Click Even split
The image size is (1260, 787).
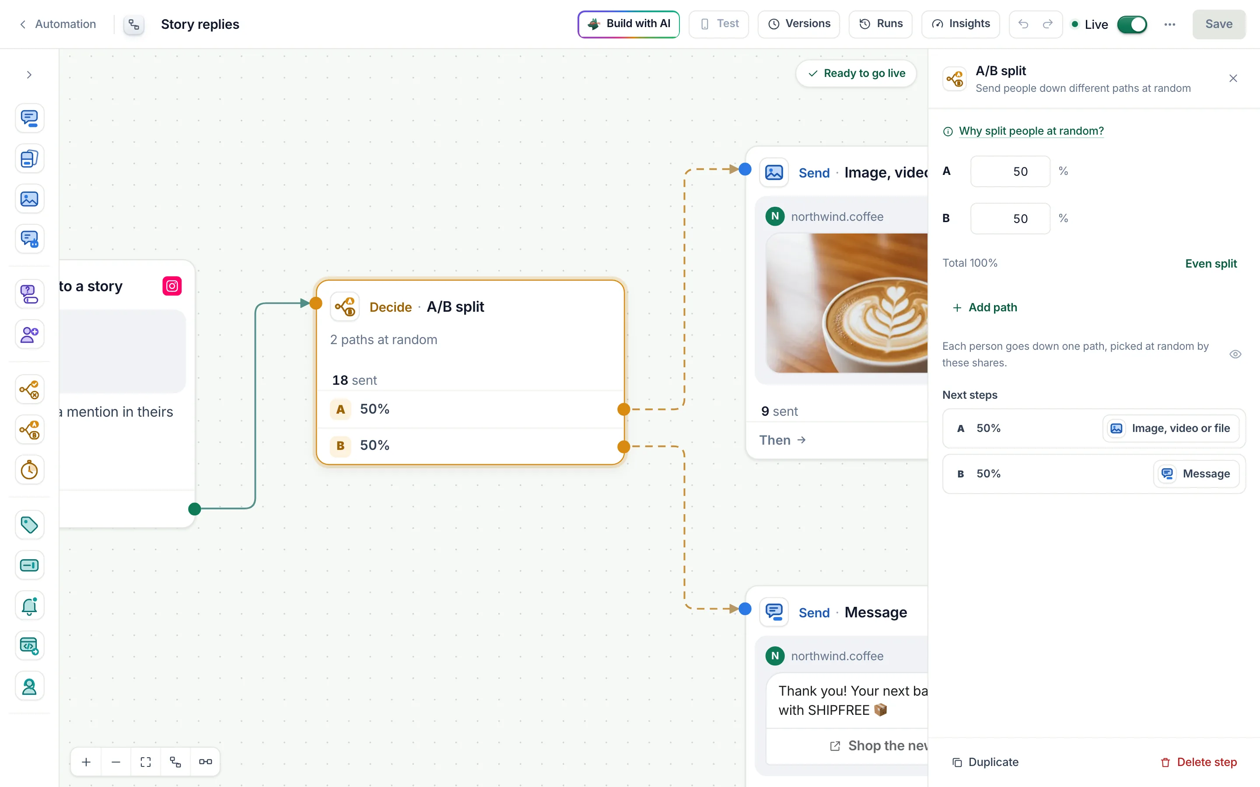(1211, 263)
